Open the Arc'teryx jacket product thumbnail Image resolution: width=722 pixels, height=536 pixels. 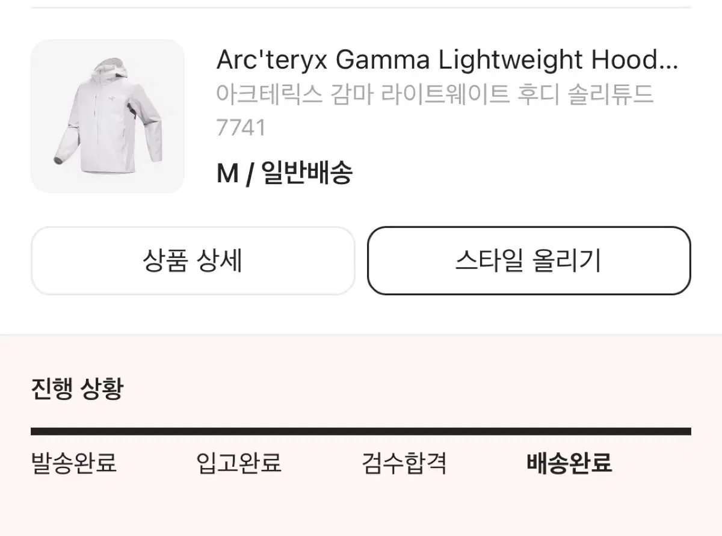click(x=108, y=116)
